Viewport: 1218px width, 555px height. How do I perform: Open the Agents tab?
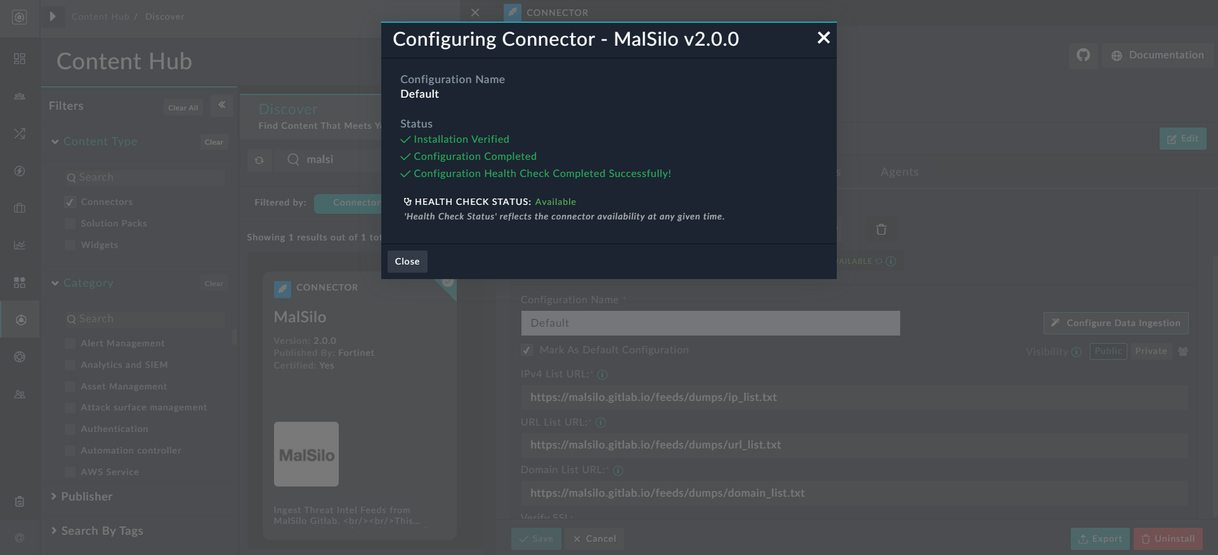(x=900, y=172)
